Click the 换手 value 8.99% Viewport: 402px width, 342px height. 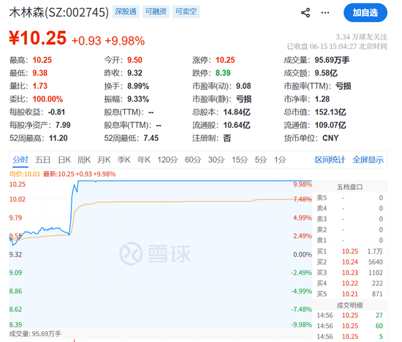[138, 86]
